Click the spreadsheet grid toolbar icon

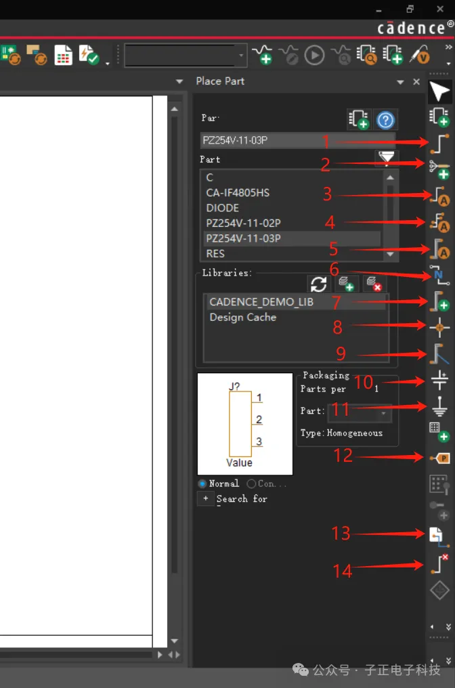point(63,56)
